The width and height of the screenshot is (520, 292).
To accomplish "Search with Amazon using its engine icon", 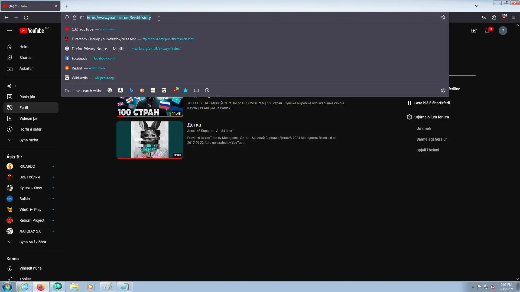I will pos(121,90).
